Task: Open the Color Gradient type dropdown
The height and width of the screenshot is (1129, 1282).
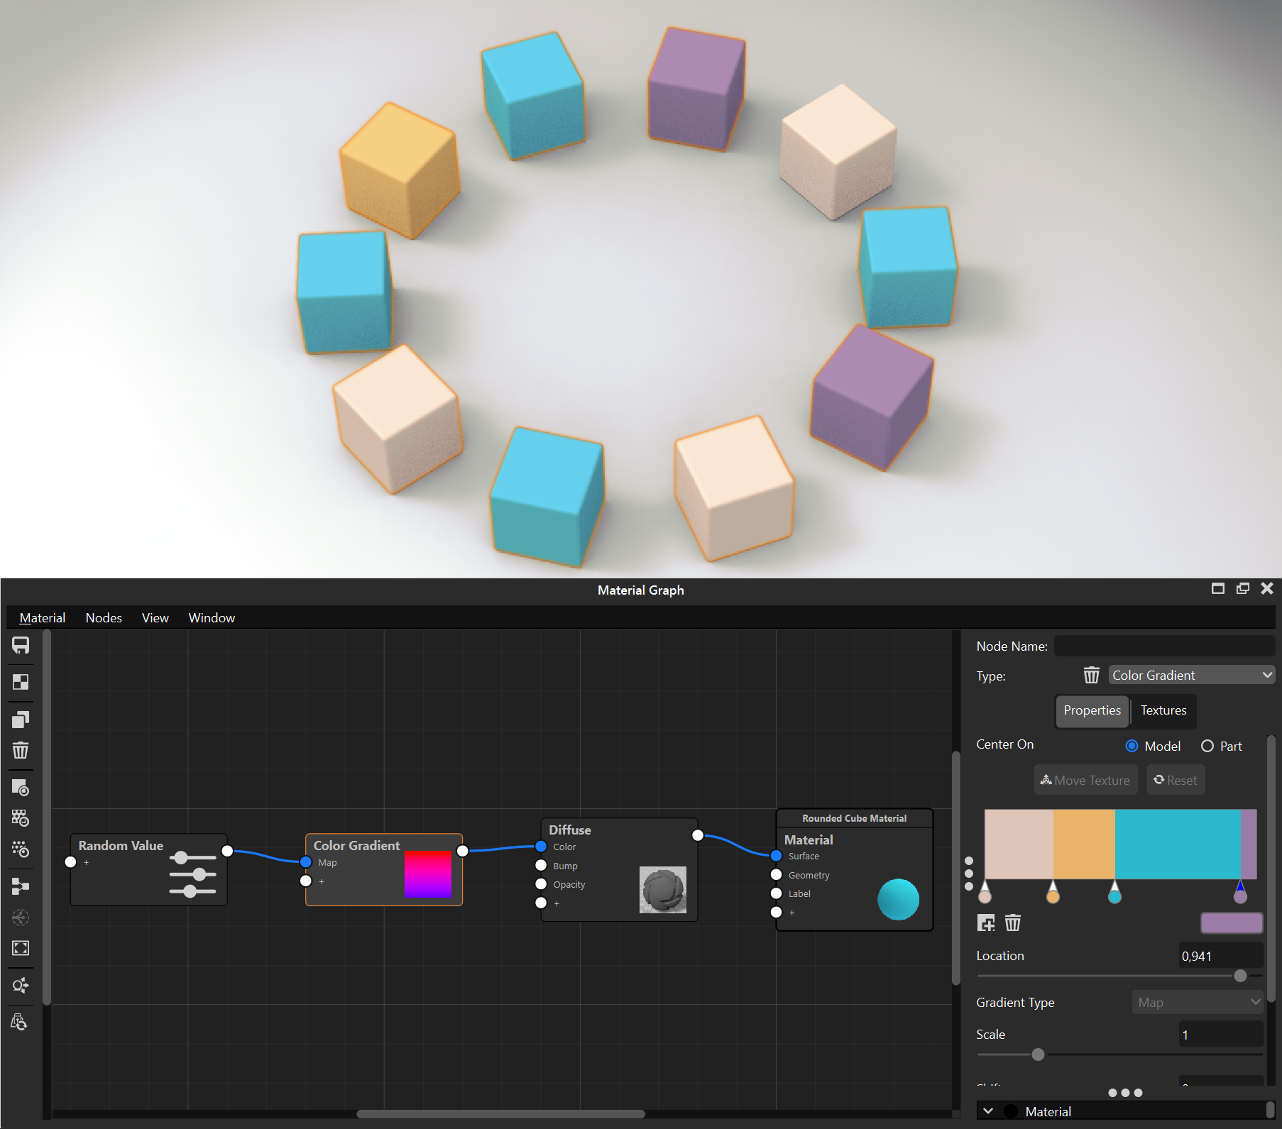Action: click(1191, 674)
